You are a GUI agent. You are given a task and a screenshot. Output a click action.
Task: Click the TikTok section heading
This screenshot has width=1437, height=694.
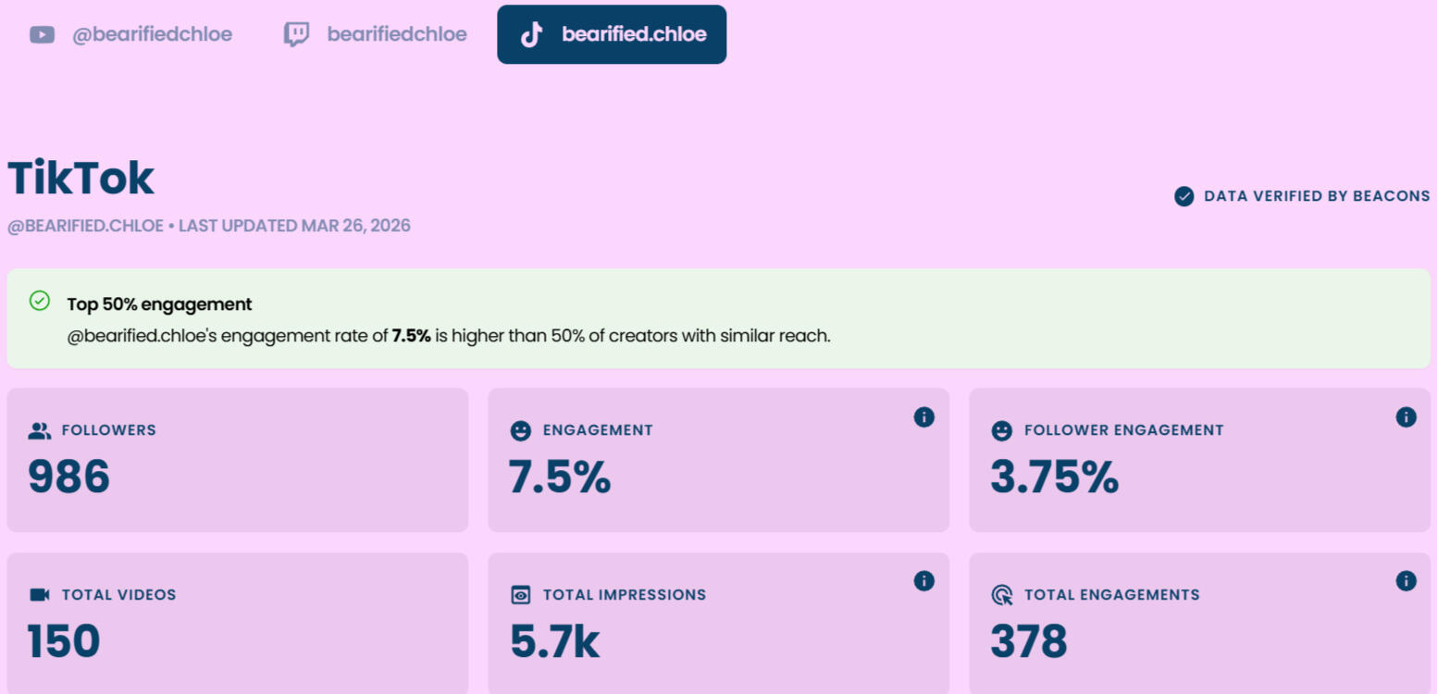point(81,178)
